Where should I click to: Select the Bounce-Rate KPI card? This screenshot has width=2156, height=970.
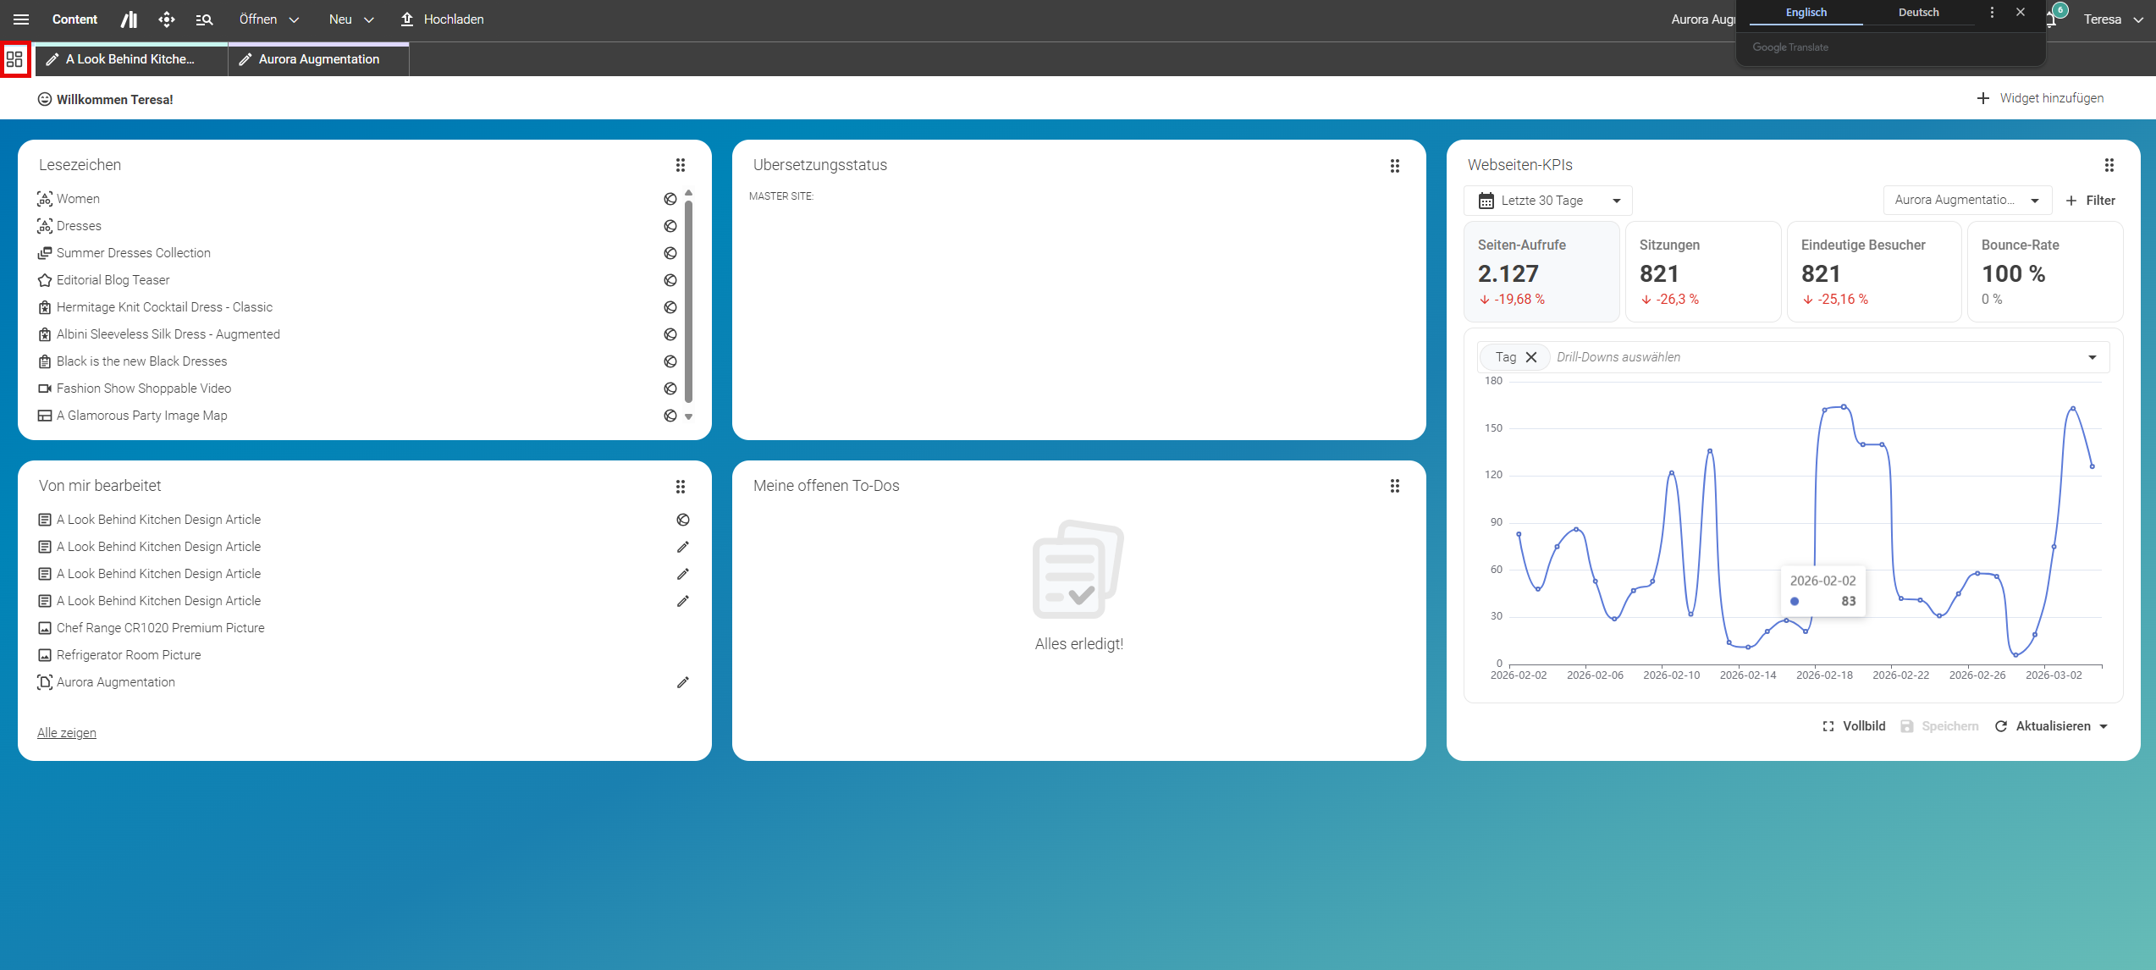click(x=2045, y=272)
